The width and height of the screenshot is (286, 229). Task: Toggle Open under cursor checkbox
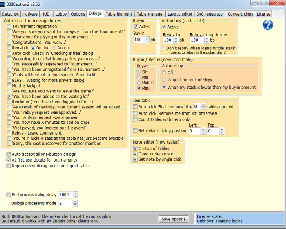click(x=135, y=154)
